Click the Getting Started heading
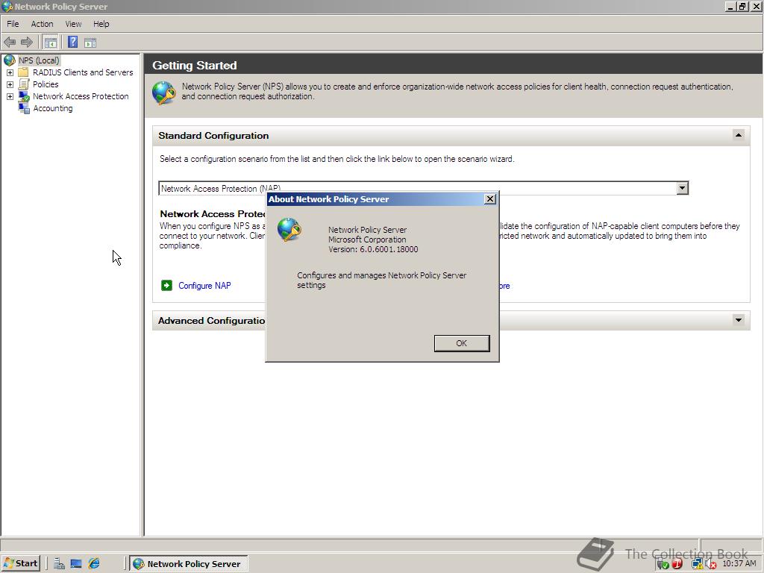Viewport: 764px width, 573px height. tap(195, 66)
